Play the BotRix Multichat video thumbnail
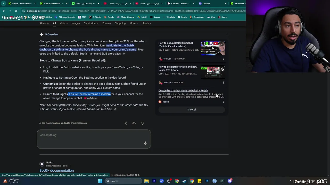This screenshot has height=185, width=330. (x=213, y=48)
